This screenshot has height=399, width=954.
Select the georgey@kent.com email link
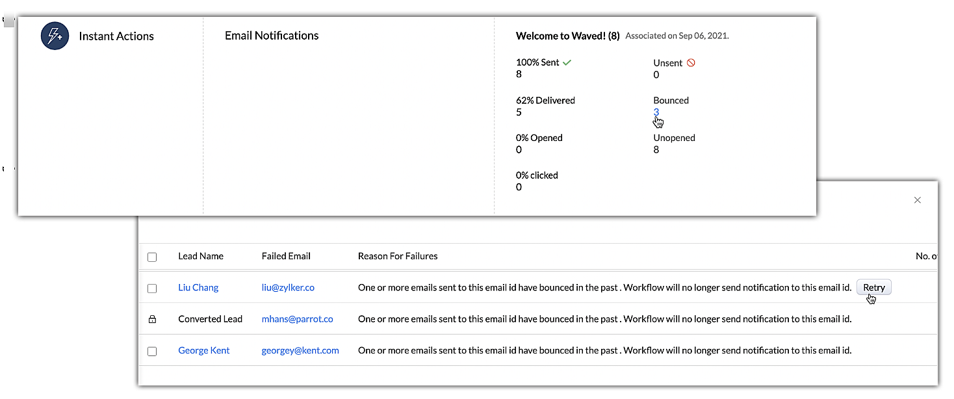point(300,350)
